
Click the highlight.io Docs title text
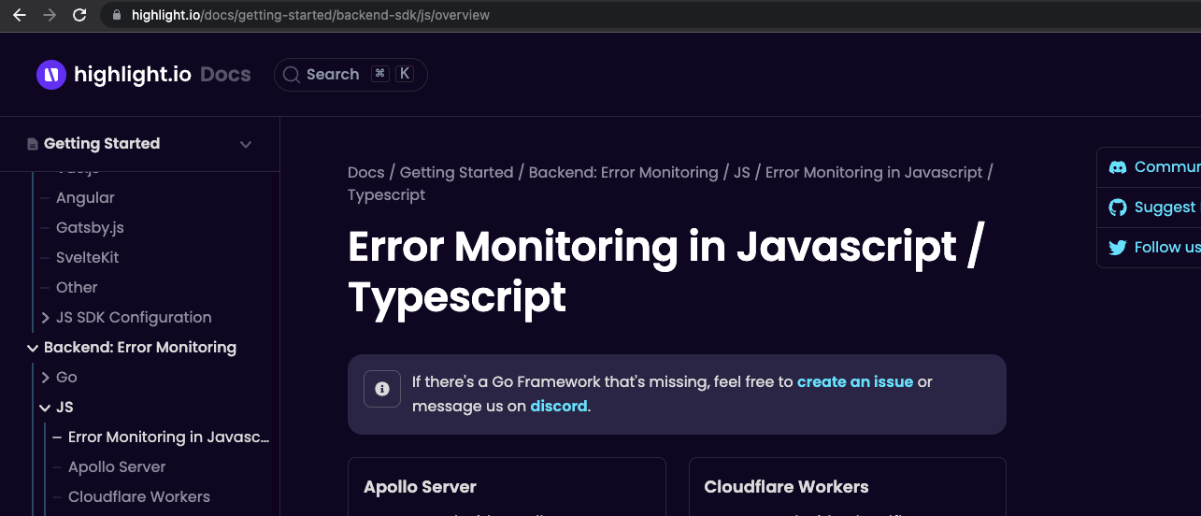point(163,75)
